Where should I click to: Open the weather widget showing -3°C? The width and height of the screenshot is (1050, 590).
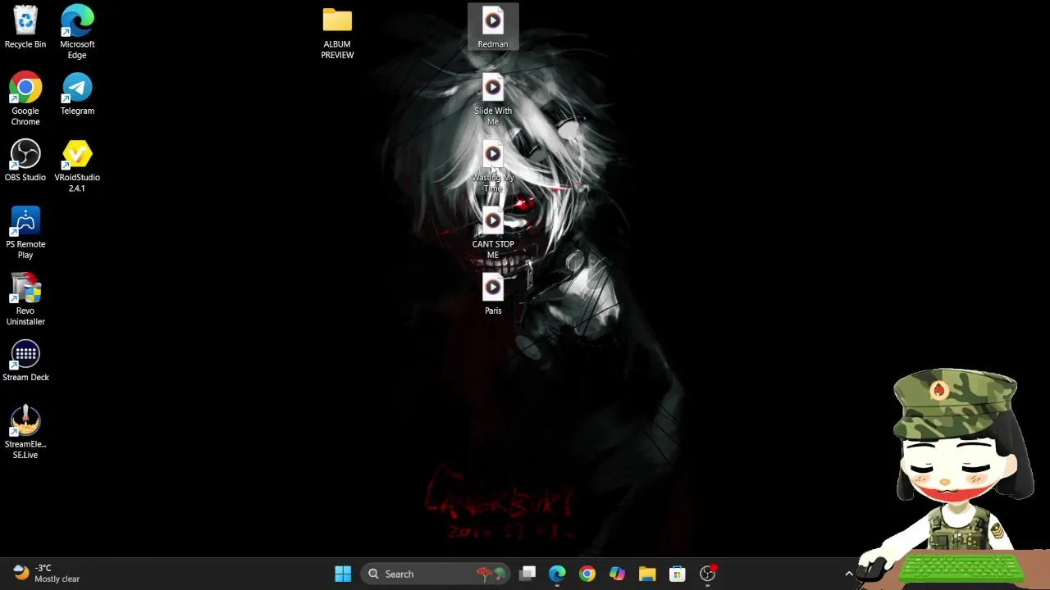[x=46, y=574]
